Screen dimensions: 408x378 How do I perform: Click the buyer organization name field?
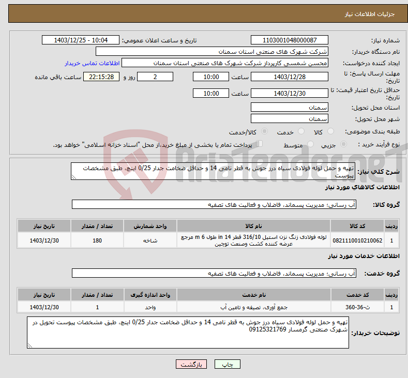tap(212, 52)
